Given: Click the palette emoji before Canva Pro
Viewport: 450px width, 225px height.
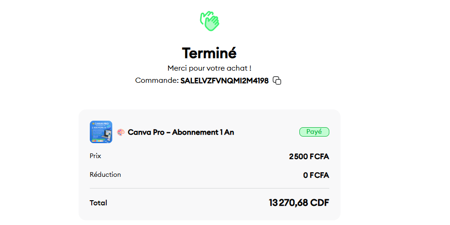Looking at the screenshot, I should [x=121, y=132].
